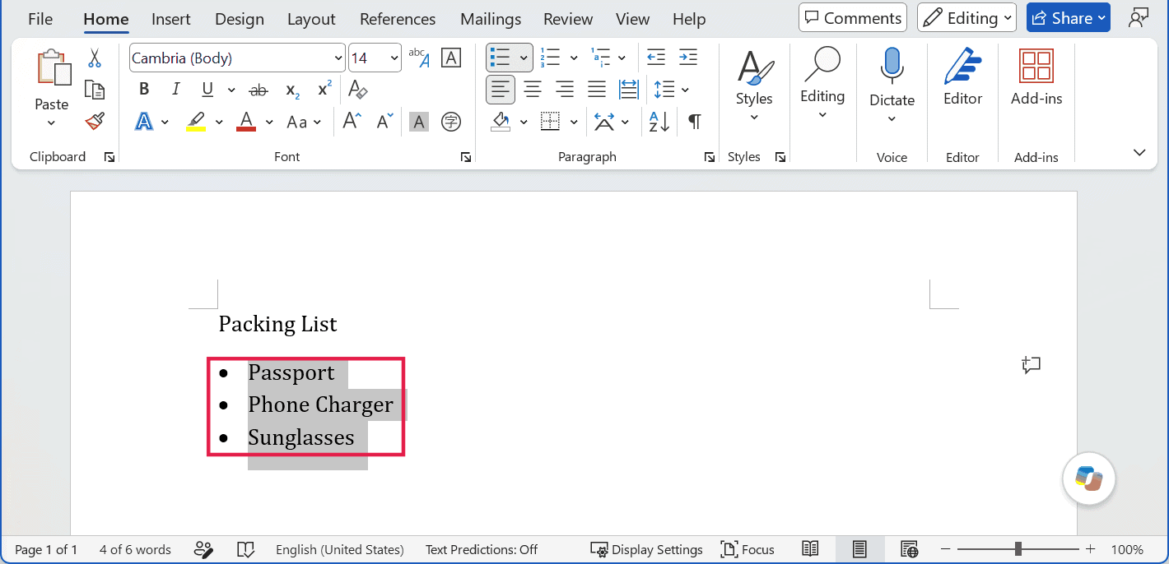Select Print Layout view button
1169x564 pixels.
pyautogui.click(x=859, y=549)
